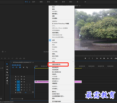117x103 pixels.
Task: Select the Slip tool
Action: pyautogui.click(x=7, y=75)
